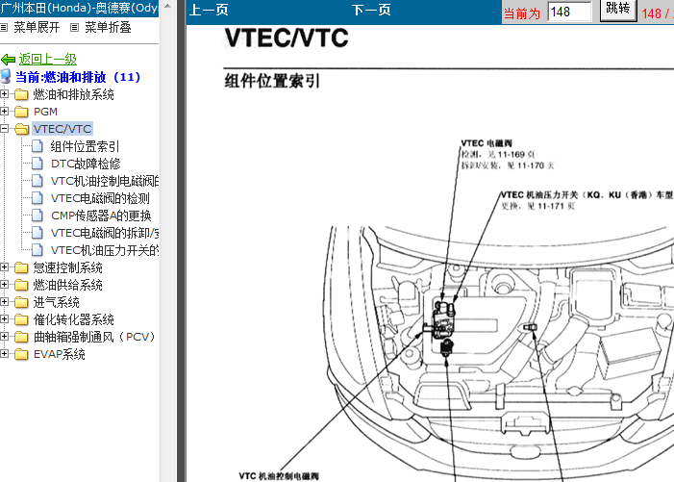The height and width of the screenshot is (482, 674).
Task: Click the 进气系统 folder icon
Action: (x=21, y=302)
